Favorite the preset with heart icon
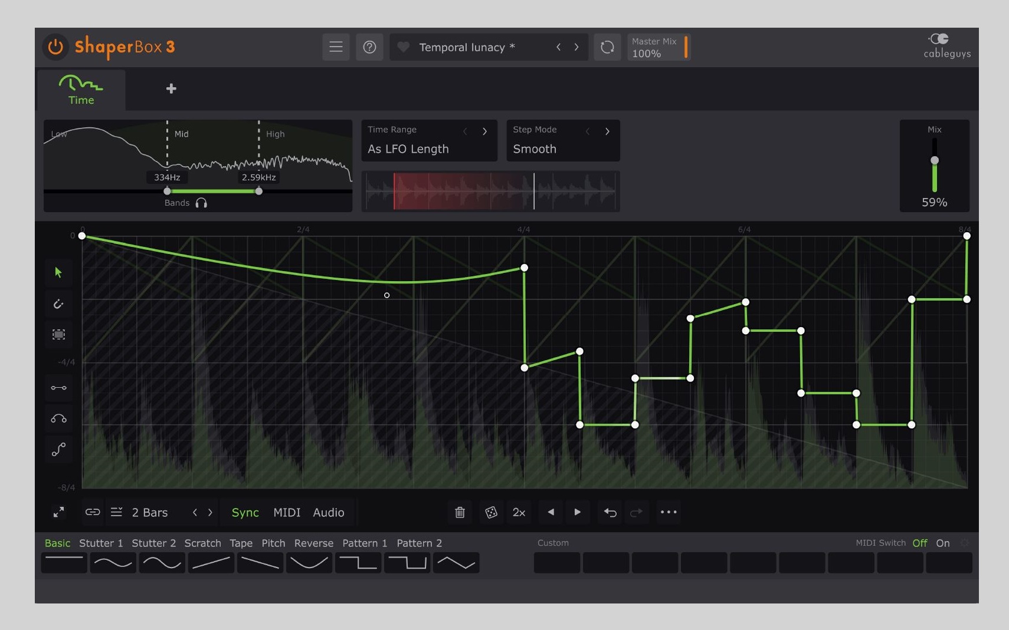 point(404,47)
